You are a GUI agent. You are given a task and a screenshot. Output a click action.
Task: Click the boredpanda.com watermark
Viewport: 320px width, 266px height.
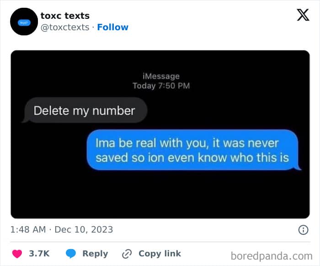pyautogui.click(x=272, y=255)
